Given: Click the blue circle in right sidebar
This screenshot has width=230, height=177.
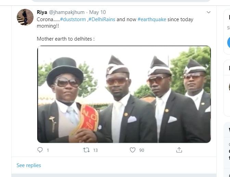Looking at the screenshot, I should click(x=229, y=43).
